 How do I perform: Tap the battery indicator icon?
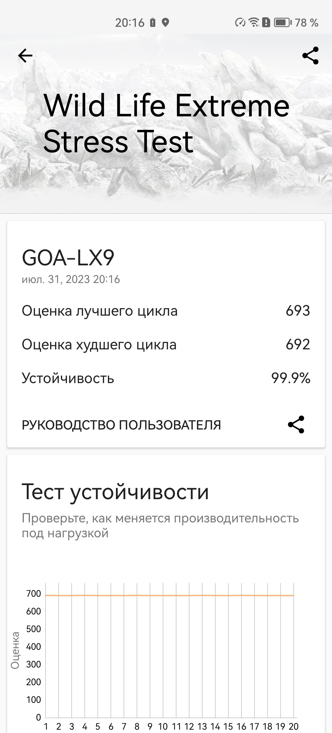(283, 22)
